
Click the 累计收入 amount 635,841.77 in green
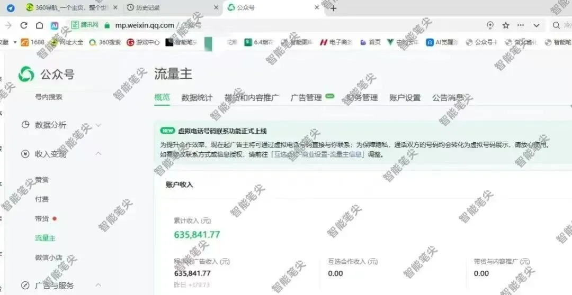(x=197, y=235)
